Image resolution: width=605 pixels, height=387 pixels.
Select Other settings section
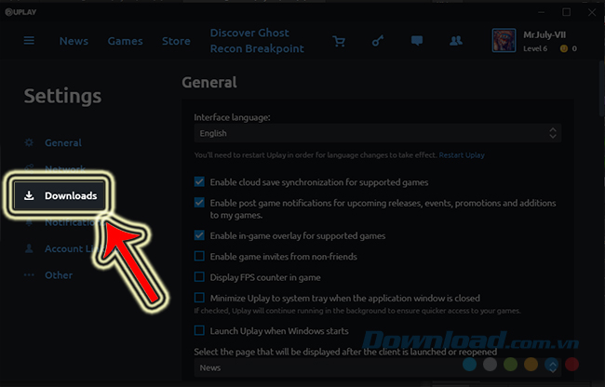tap(59, 275)
